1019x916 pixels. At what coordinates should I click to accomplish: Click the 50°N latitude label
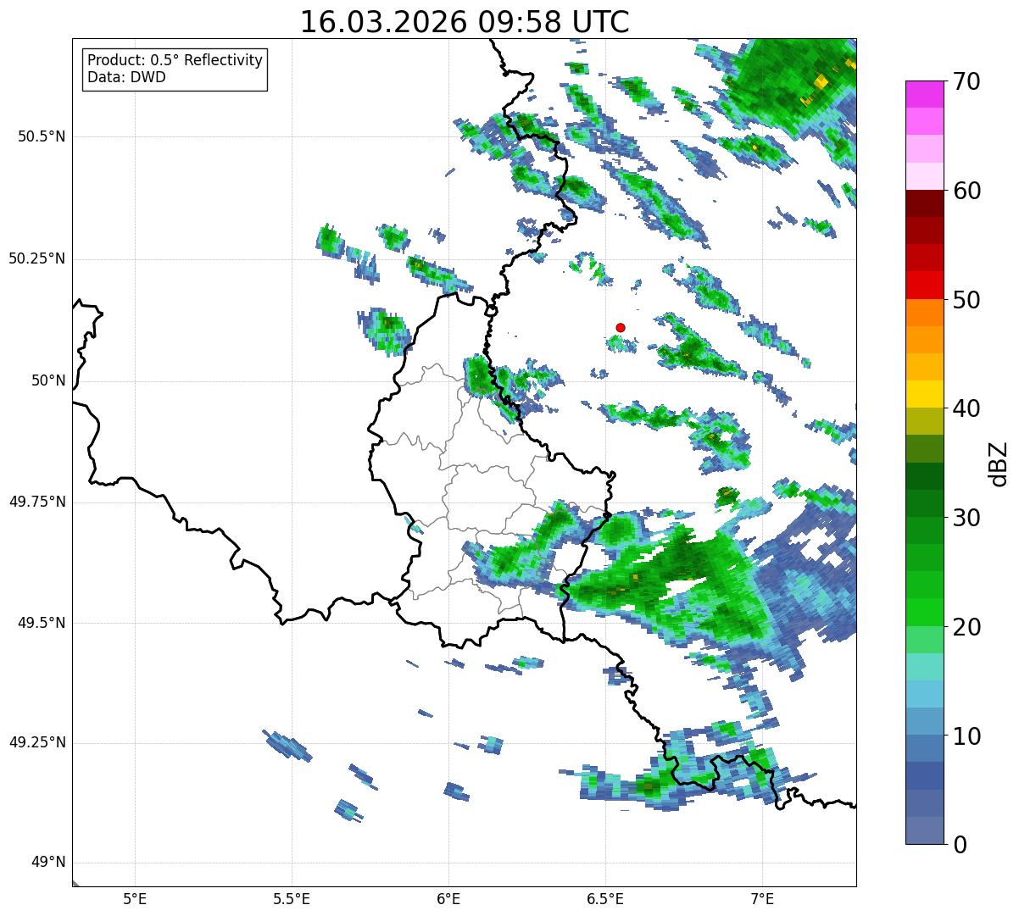pyautogui.click(x=49, y=380)
